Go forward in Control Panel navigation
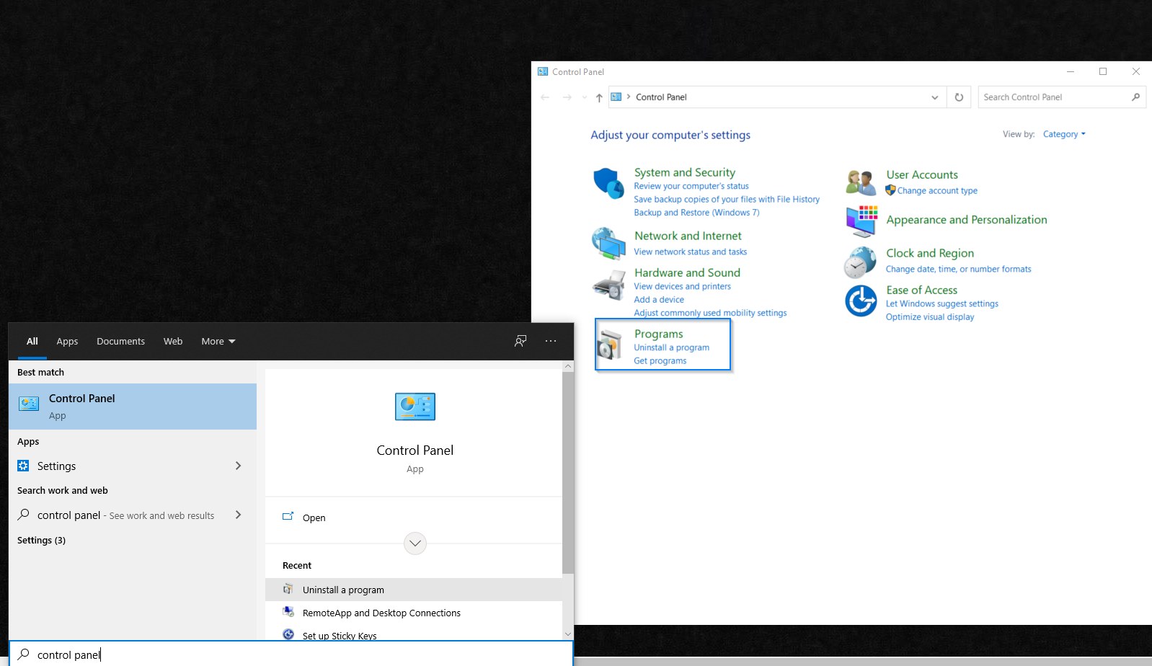The height and width of the screenshot is (666, 1152). [567, 97]
